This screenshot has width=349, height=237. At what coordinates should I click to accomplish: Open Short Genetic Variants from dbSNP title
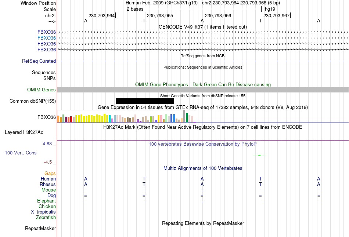click(203, 96)
